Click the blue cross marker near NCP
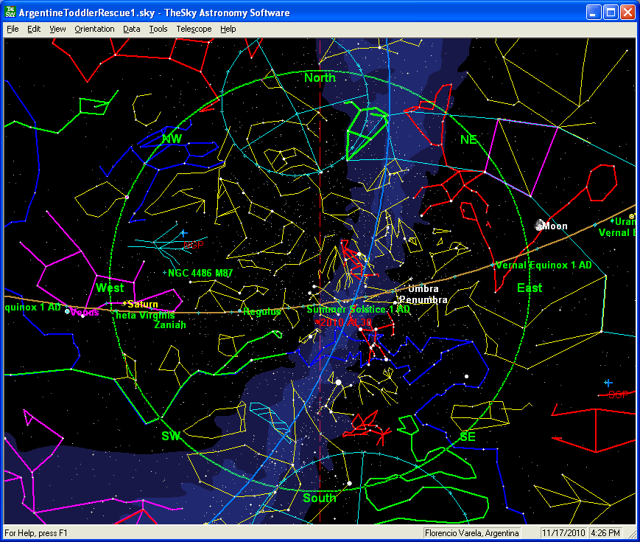The width and height of the screenshot is (640, 542). [x=184, y=233]
